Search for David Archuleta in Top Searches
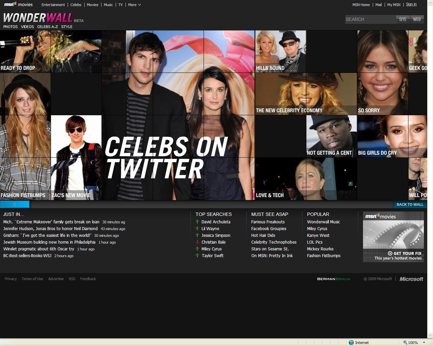 click(216, 222)
